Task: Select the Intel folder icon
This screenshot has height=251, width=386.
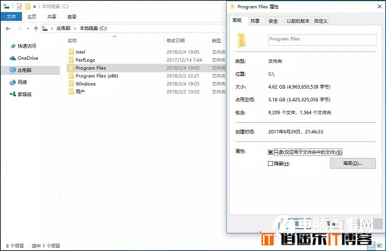Action: [71, 52]
